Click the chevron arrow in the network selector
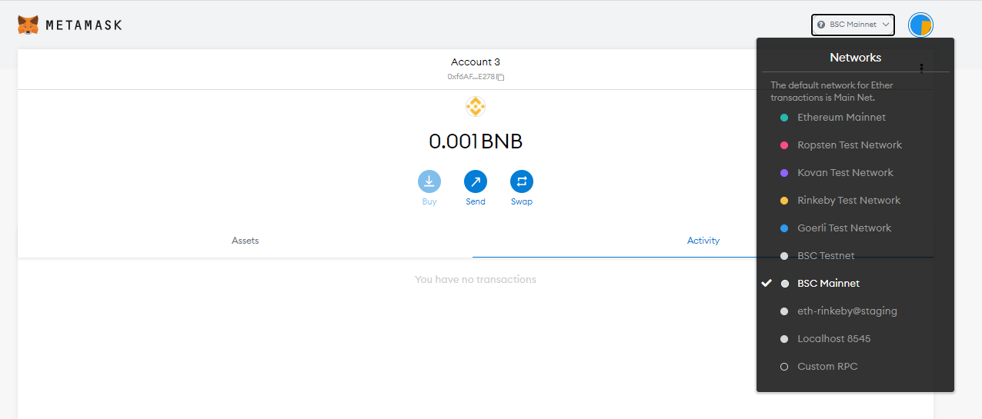 click(886, 25)
